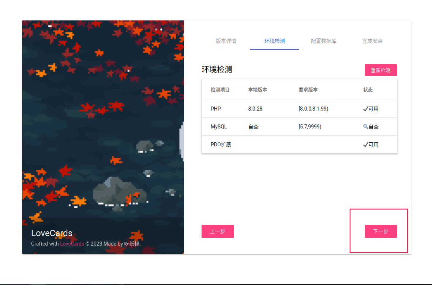
Task: Click the PHP row checkmark icon
Action: 365,109
